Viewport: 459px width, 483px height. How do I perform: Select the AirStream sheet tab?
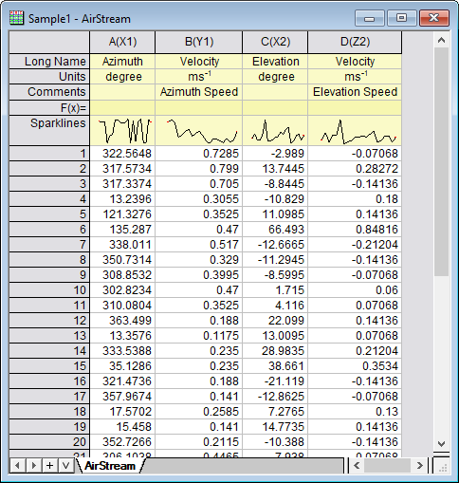110,466
